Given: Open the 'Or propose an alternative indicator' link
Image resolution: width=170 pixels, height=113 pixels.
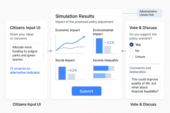Looking at the screenshot, I should coord(25,70).
